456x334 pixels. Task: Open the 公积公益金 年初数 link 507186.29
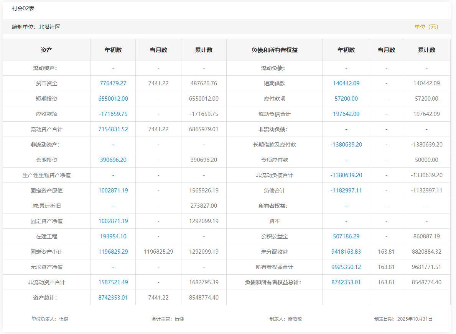(x=346, y=236)
